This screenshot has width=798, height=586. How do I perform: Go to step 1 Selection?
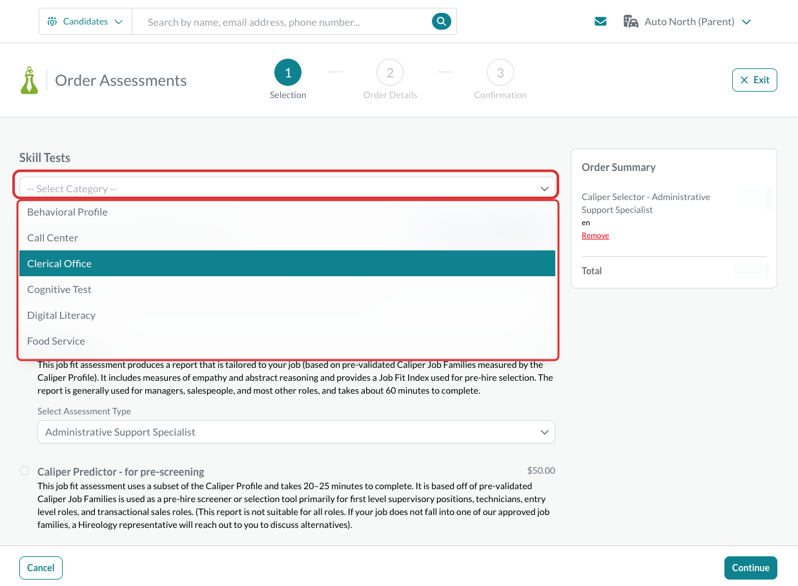pyautogui.click(x=288, y=80)
